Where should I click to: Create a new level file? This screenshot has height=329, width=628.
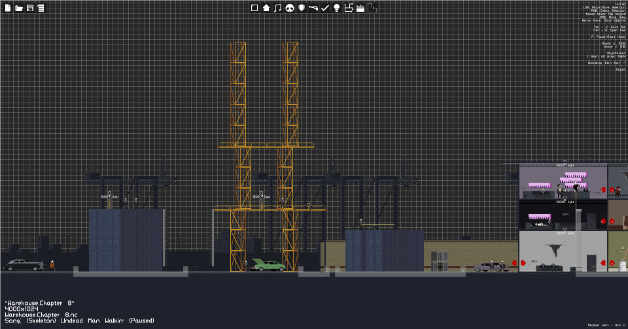8,8
